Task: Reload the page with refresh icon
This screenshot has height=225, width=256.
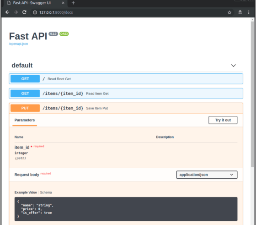Action: 24,12
